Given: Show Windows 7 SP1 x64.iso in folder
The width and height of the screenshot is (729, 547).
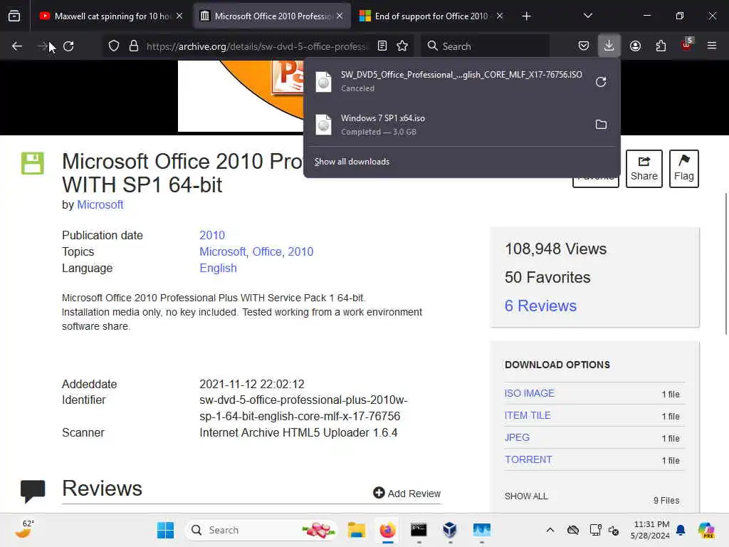Looking at the screenshot, I should (x=601, y=125).
